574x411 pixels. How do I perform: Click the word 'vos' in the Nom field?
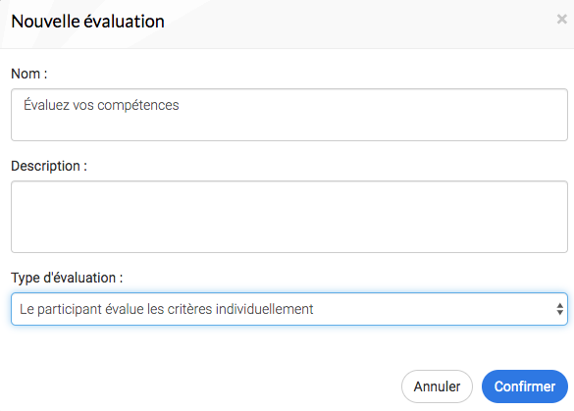point(83,105)
